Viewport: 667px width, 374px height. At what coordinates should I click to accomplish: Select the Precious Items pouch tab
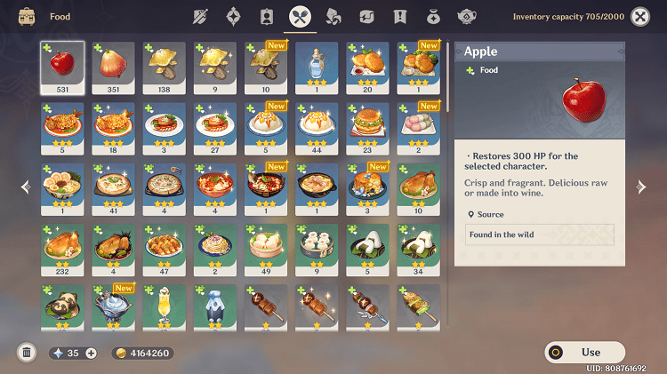(433, 17)
